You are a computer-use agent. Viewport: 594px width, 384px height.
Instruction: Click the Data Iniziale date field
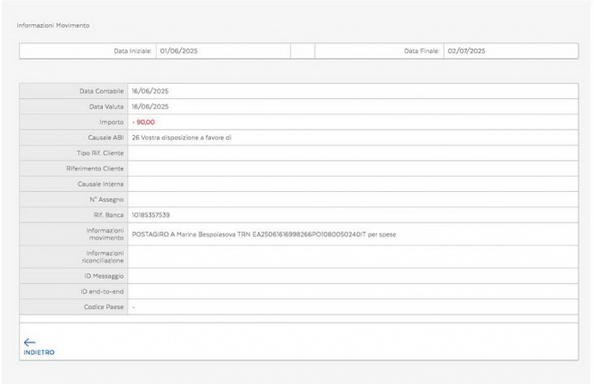tap(221, 51)
